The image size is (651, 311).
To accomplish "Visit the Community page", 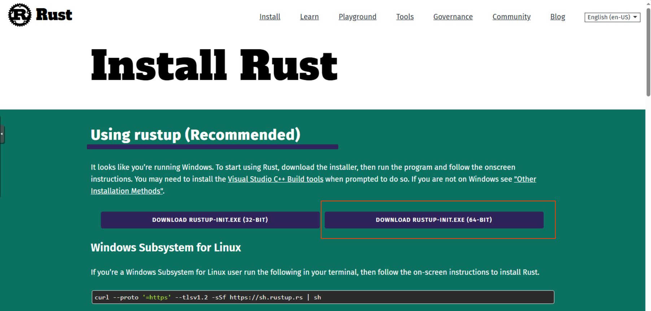I will click(511, 17).
